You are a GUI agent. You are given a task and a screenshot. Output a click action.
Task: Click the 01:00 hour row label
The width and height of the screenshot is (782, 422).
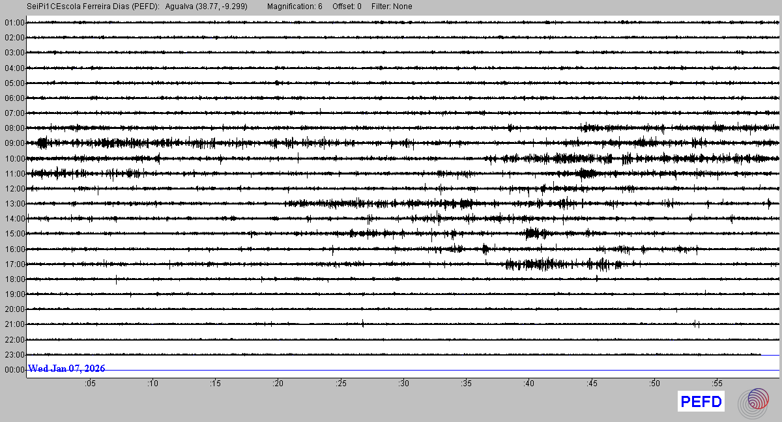[x=14, y=23]
